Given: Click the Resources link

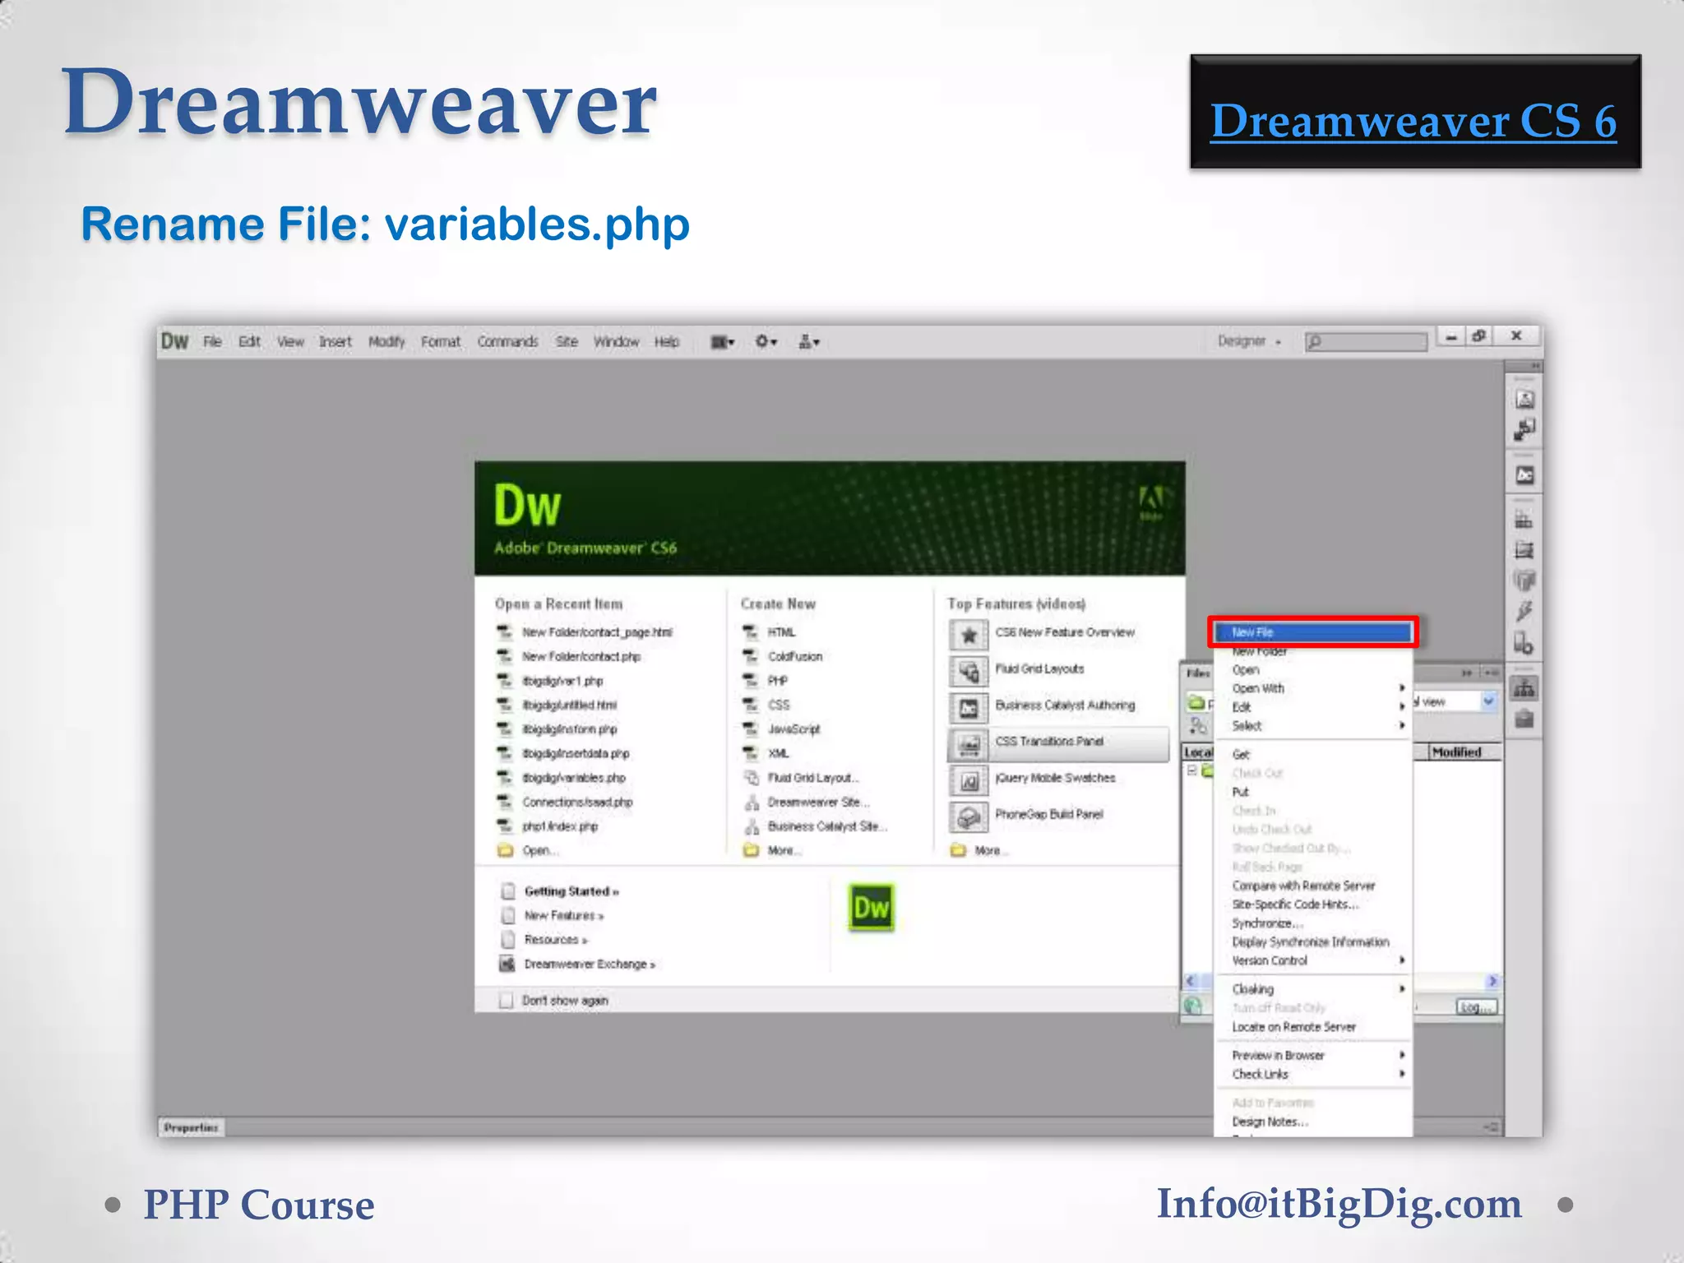Looking at the screenshot, I should point(556,940).
